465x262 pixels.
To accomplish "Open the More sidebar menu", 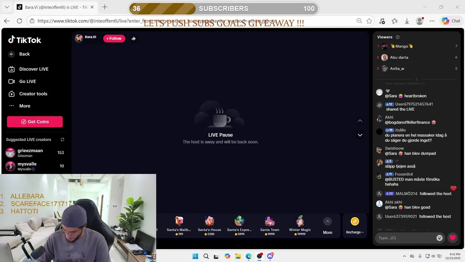I will tap(25, 106).
